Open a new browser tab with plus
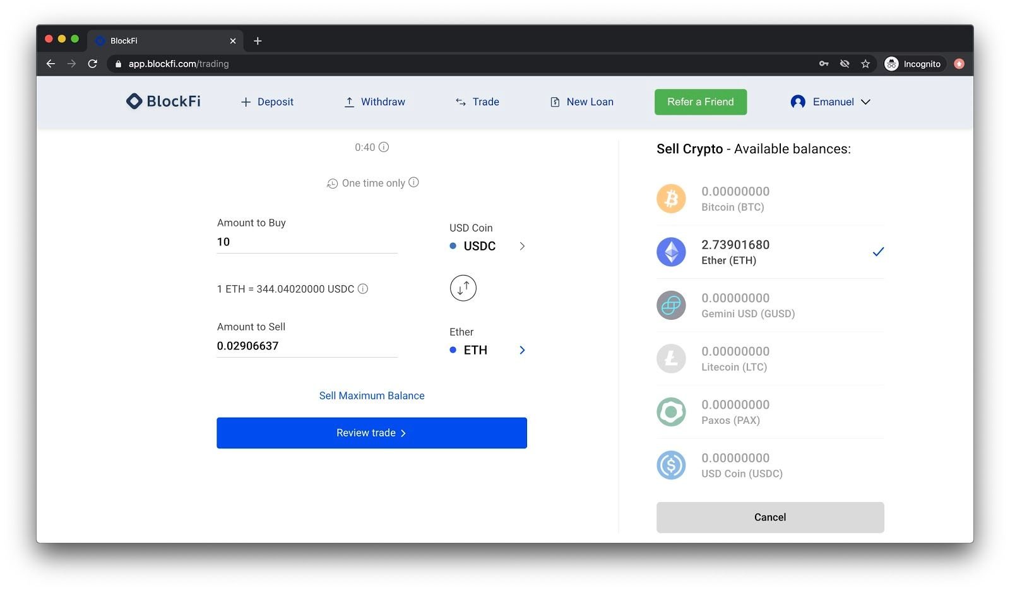The width and height of the screenshot is (1010, 591). (258, 41)
